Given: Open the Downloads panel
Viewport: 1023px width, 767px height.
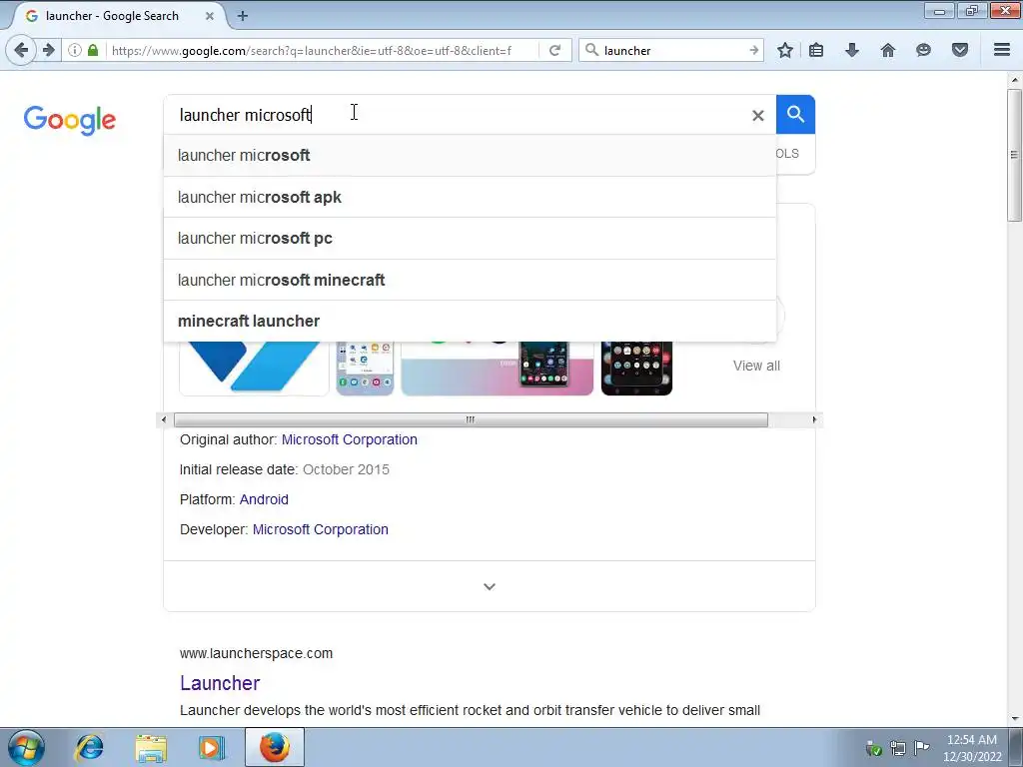Looking at the screenshot, I should tap(852, 50).
